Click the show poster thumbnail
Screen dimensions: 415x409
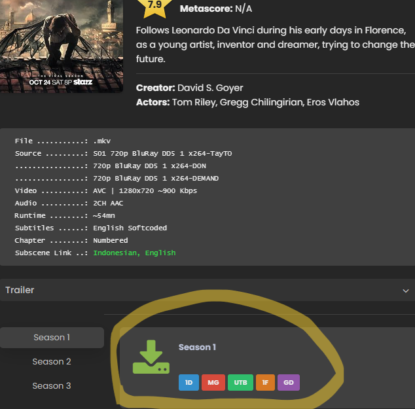[x=62, y=46]
